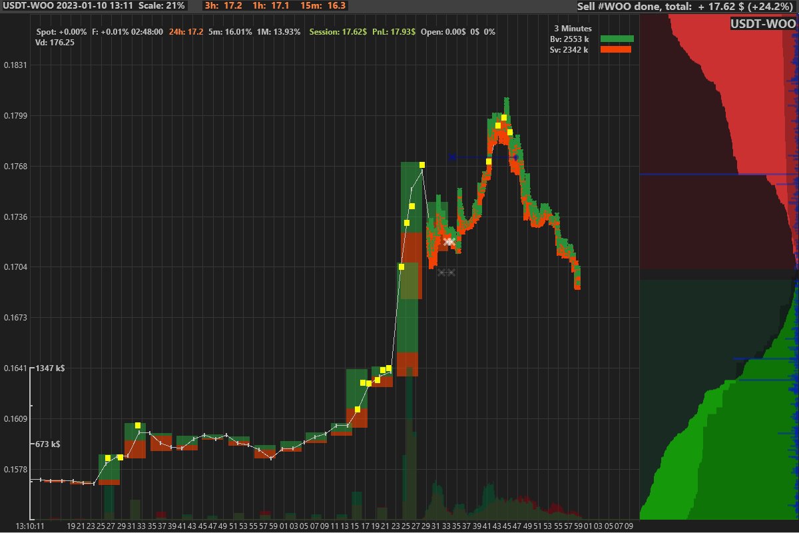Click the 0.1641 price axis label
Viewport: 799px width, 533px height.
(15, 368)
